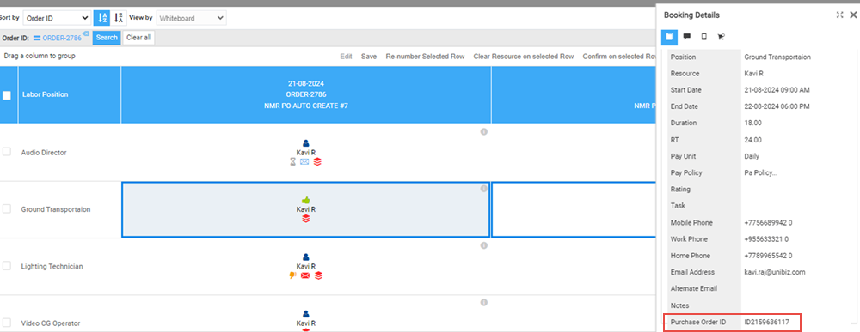Open the shopping cart tab
This screenshot has height=332, width=860.
click(x=722, y=37)
